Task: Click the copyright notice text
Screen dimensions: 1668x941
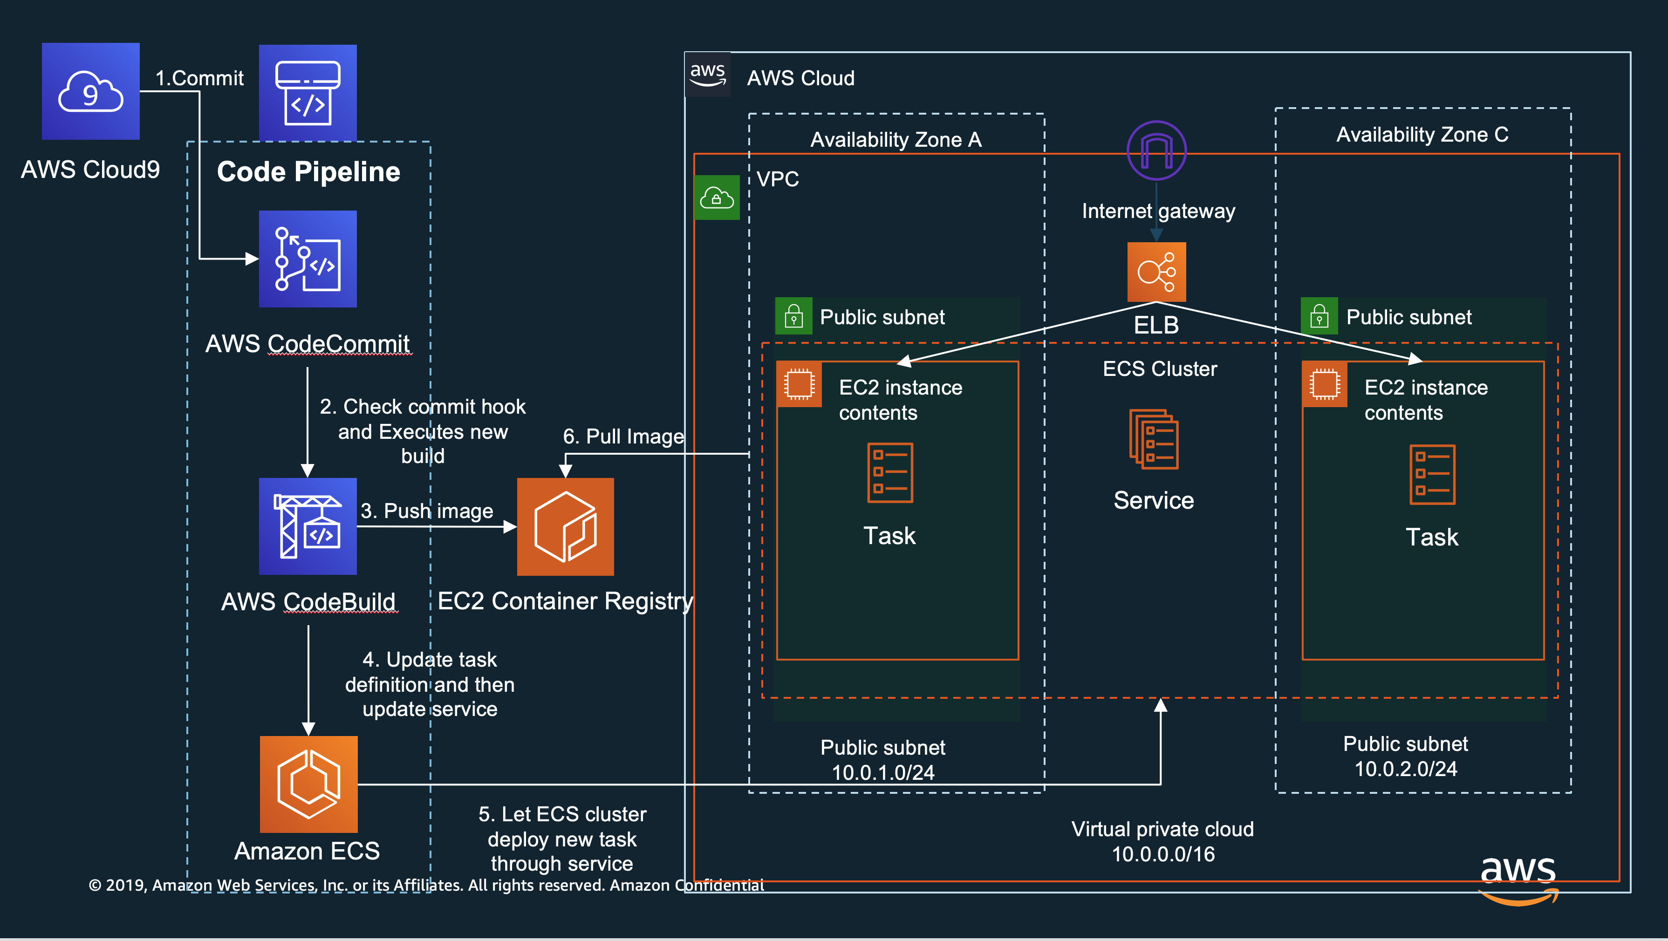Action: point(426,885)
